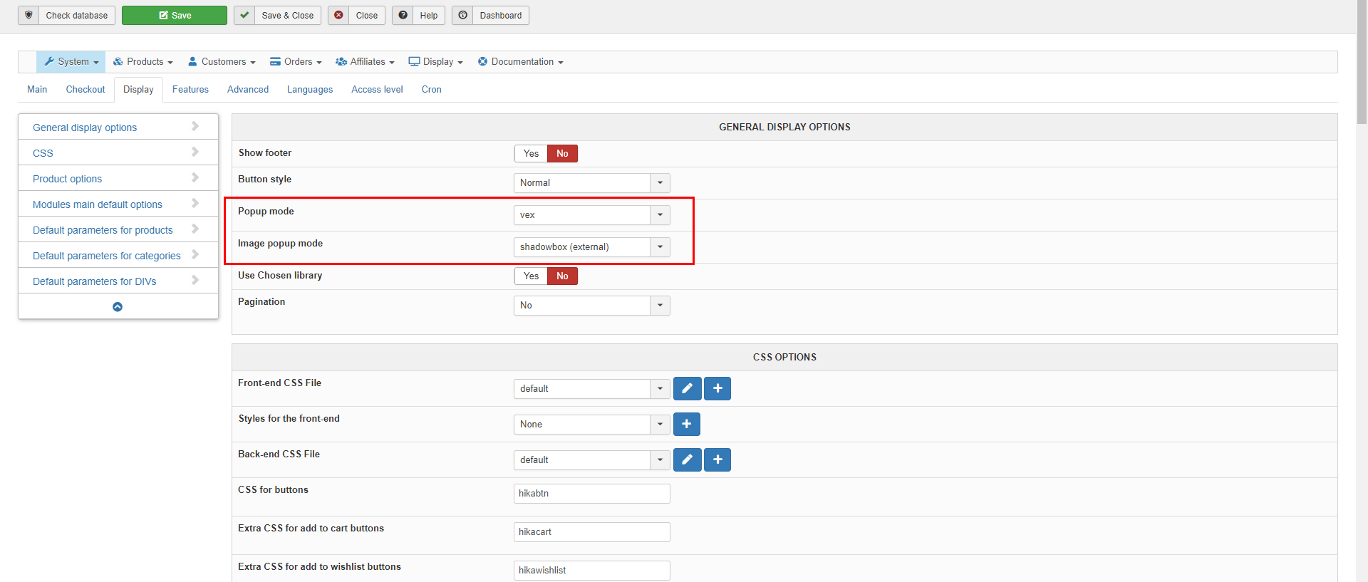Click chevron beside Default parameters for categories
1368x582 pixels.
coord(195,254)
